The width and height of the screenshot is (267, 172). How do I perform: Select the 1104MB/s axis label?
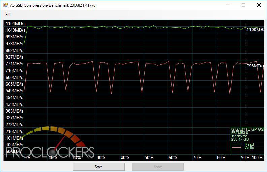pyautogui.click(x=15, y=23)
